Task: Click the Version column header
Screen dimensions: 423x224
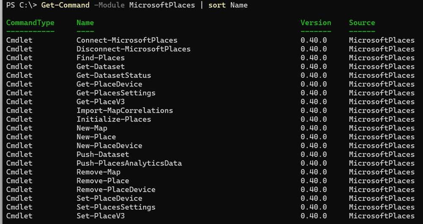Action: point(316,23)
